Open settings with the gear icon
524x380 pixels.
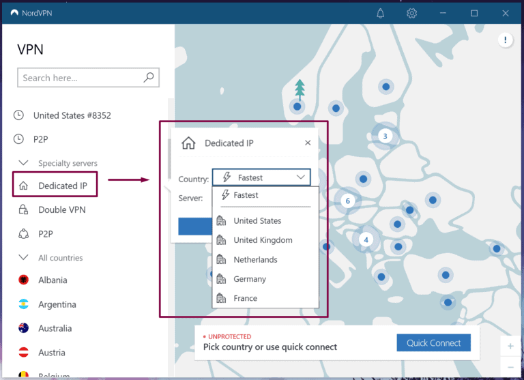point(411,13)
